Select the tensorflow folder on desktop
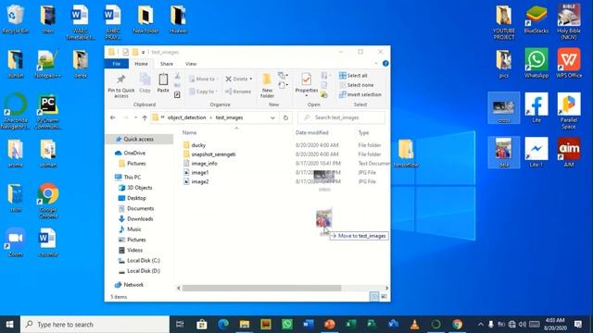Viewport: 593px width, 333px height. 406,154
